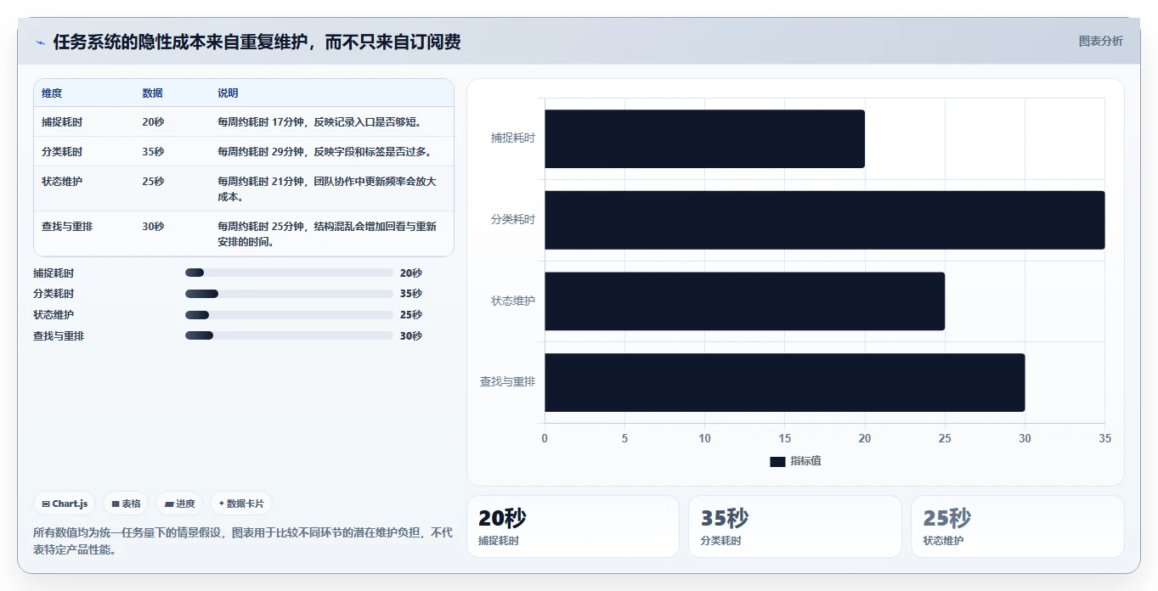The width and height of the screenshot is (1158, 591).
Task: Click the chart's 捕捉耗时 y-axis label
Action: tap(513, 138)
